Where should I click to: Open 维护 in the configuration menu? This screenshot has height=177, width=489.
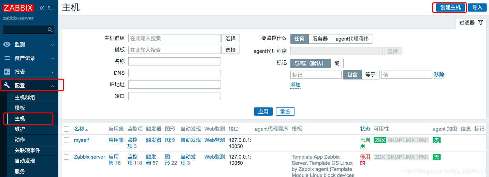32,129
